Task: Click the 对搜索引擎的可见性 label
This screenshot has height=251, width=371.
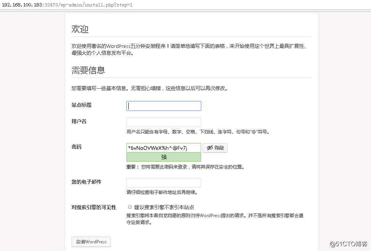Action: [94, 207]
